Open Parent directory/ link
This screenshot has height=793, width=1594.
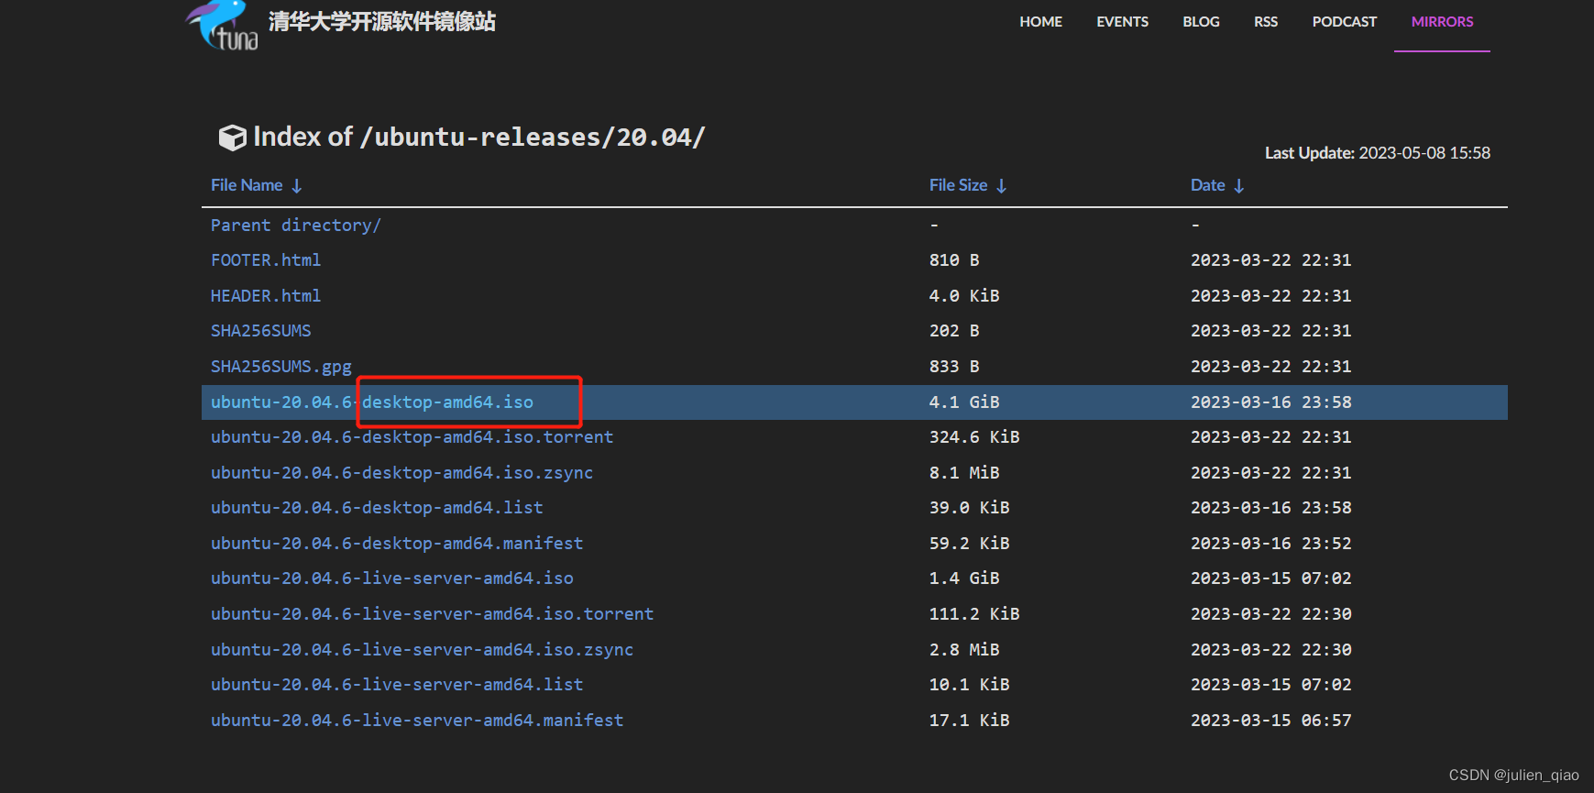(296, 226)
